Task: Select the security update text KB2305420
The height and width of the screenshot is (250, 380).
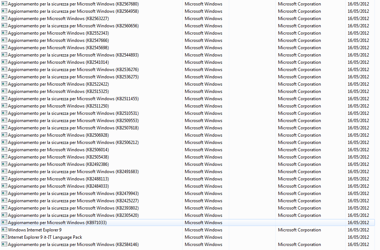Action: tap(74, 215)
